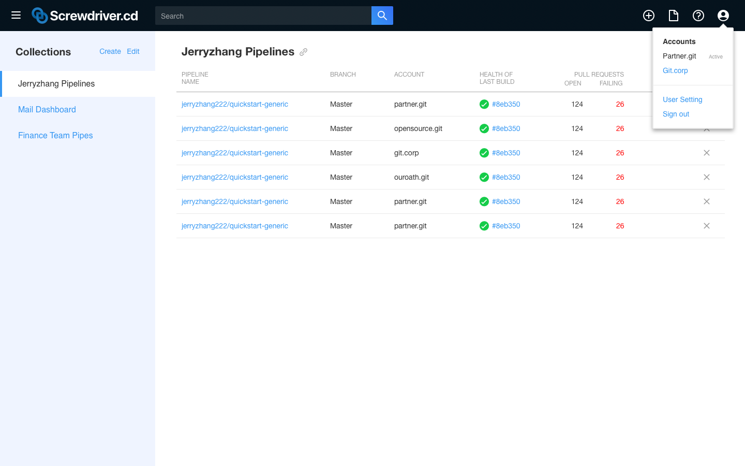Screen dimensions: 745x466
Task: Open the help question mark icon
Action: click(698, 16)
